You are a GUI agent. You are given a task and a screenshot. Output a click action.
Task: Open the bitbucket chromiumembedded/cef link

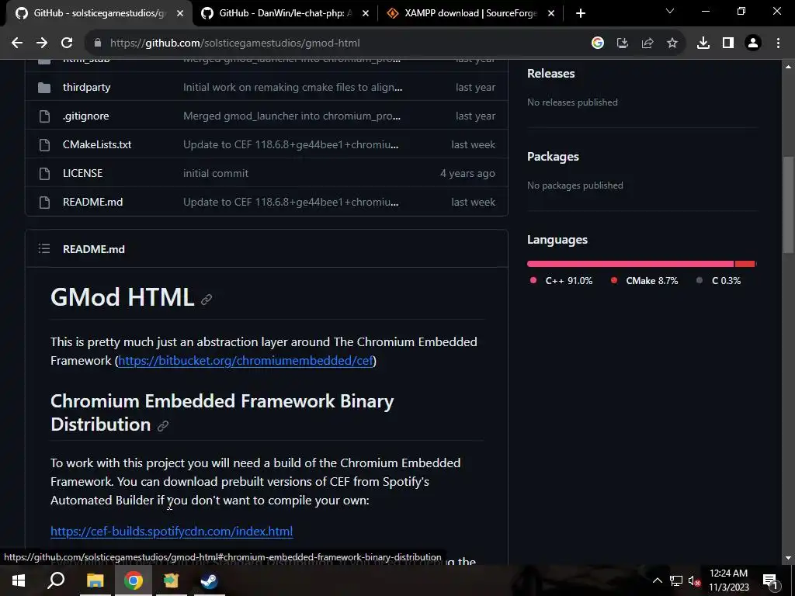click(x=246, y=360)
